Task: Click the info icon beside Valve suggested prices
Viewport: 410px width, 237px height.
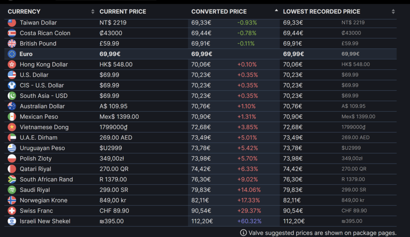Action: click(243, 233)
